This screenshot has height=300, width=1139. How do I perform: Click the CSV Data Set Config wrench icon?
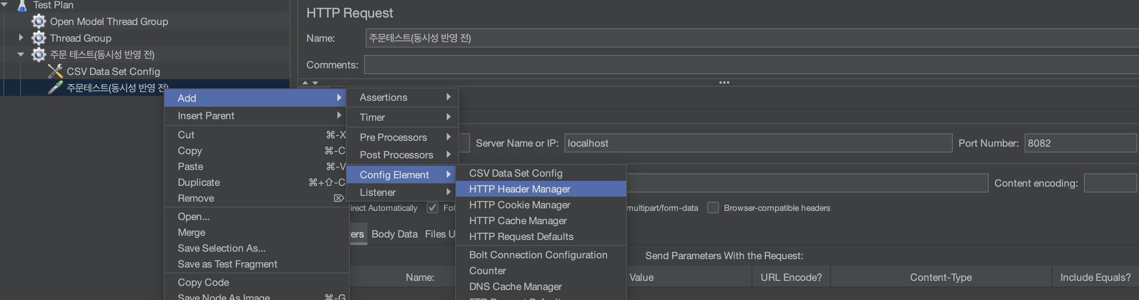pyautogui.click(x=55, y=71)
